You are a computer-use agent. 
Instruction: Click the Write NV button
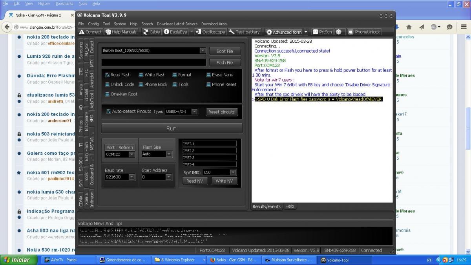point(224,181)
